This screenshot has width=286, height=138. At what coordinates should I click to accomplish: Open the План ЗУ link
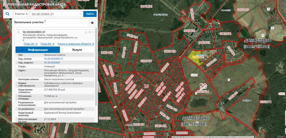[x=30, y=44]
